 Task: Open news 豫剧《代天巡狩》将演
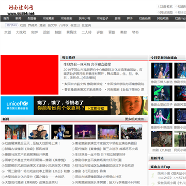(x=90, y=172)
